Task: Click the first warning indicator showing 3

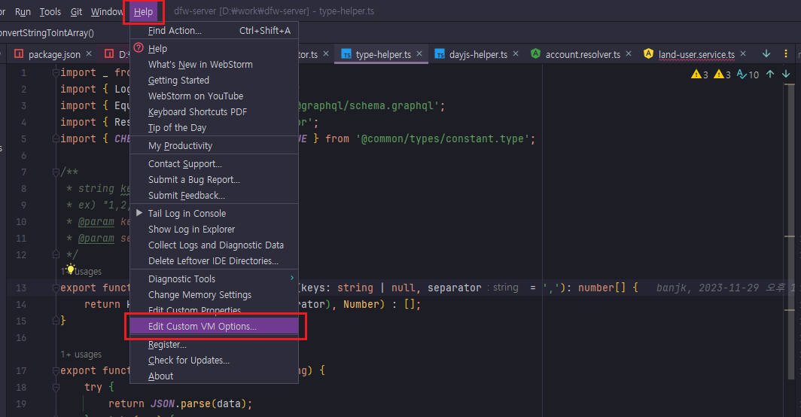Action: (x=700, y=75)
